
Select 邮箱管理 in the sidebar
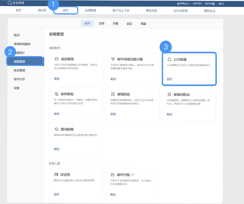(25, 62)
